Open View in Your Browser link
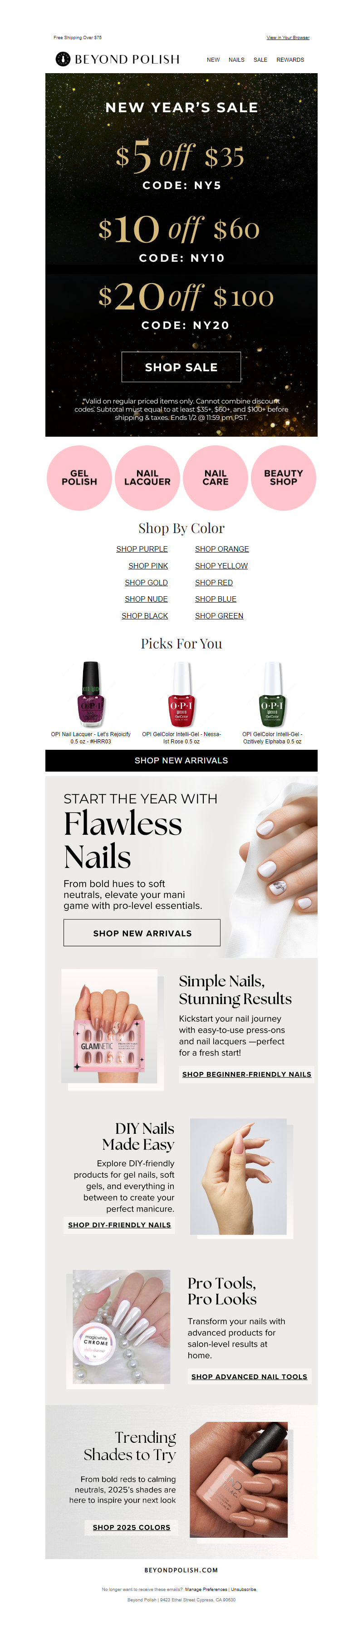363x1630 pixels. [x=288, y=38]
